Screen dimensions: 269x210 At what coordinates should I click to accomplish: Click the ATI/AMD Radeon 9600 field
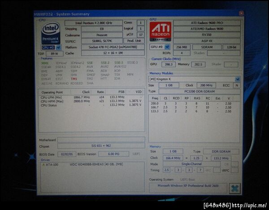coord(207,29)
